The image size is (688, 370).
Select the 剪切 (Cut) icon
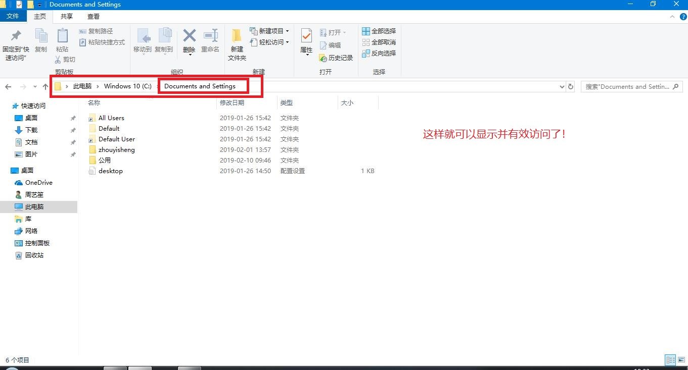click(66, 59)
